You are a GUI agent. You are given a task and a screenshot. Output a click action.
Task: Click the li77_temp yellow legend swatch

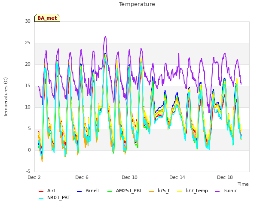tap(180, 191)
